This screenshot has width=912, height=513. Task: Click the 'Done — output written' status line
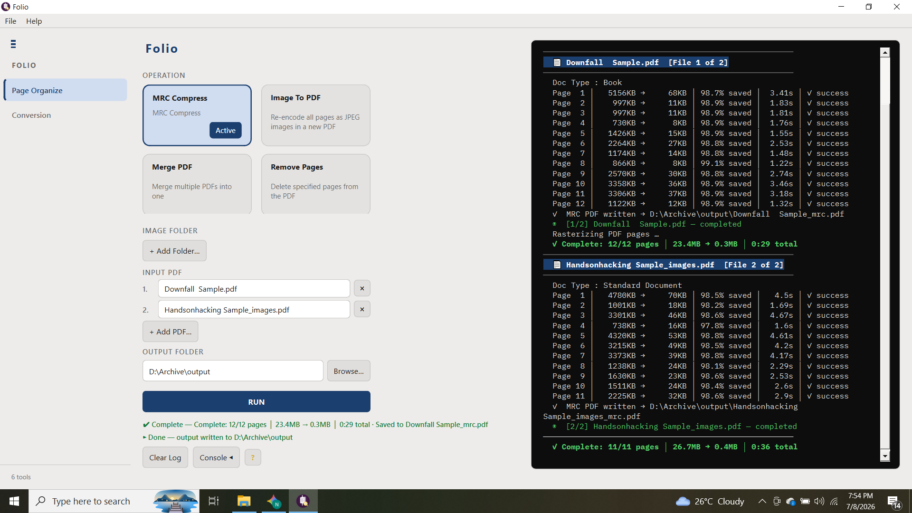pyautogui.click(x=218, y=437)
